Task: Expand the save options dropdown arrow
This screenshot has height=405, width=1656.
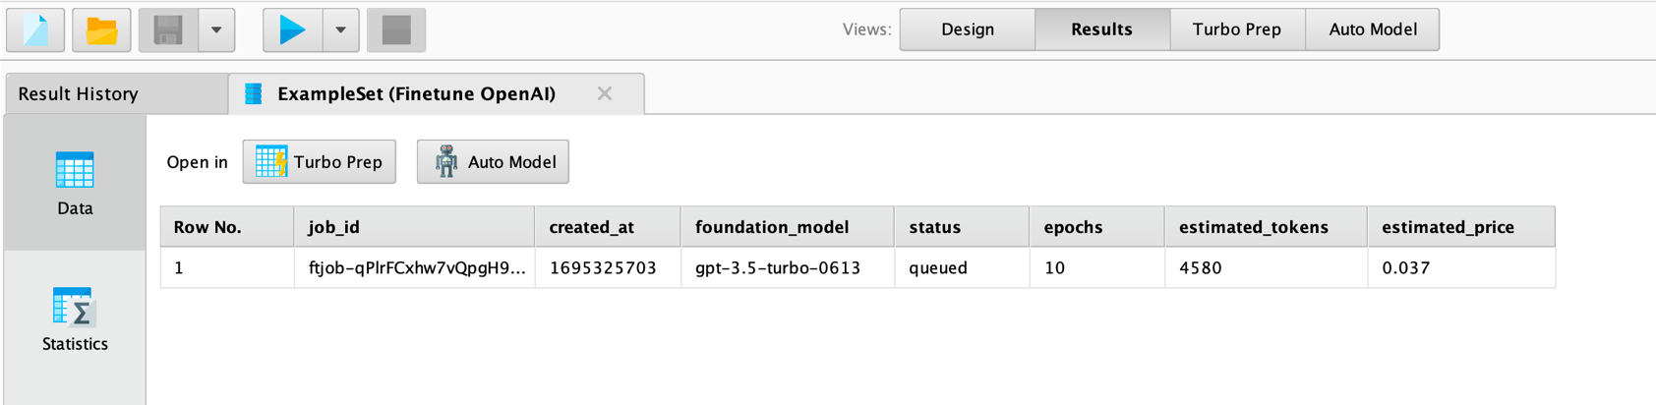Action: point(216,30)
